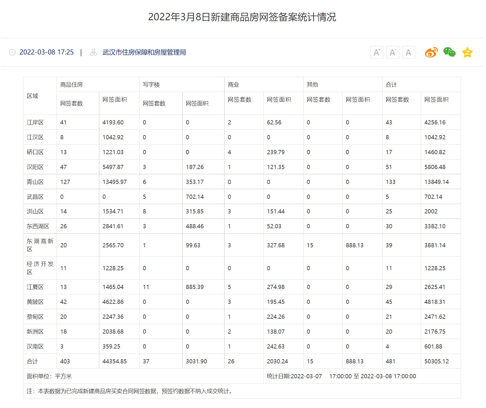
Task: Click the 江岸区 row label
Action: (x=35, y=122)
